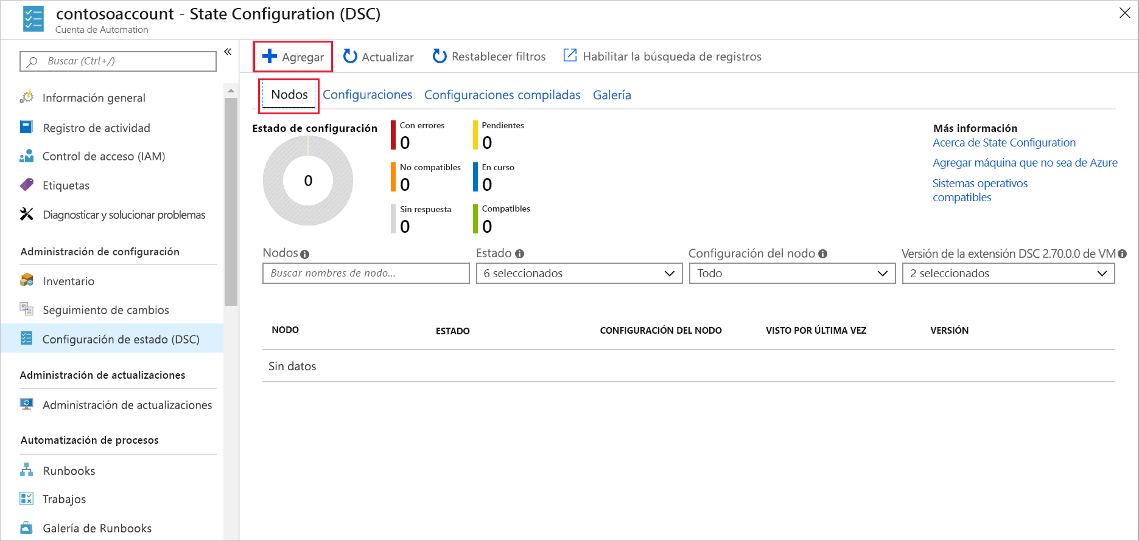Click the Agregar button
This screenshot has width=1139, height=541.
pyautogui.click(x=293, y=57)
